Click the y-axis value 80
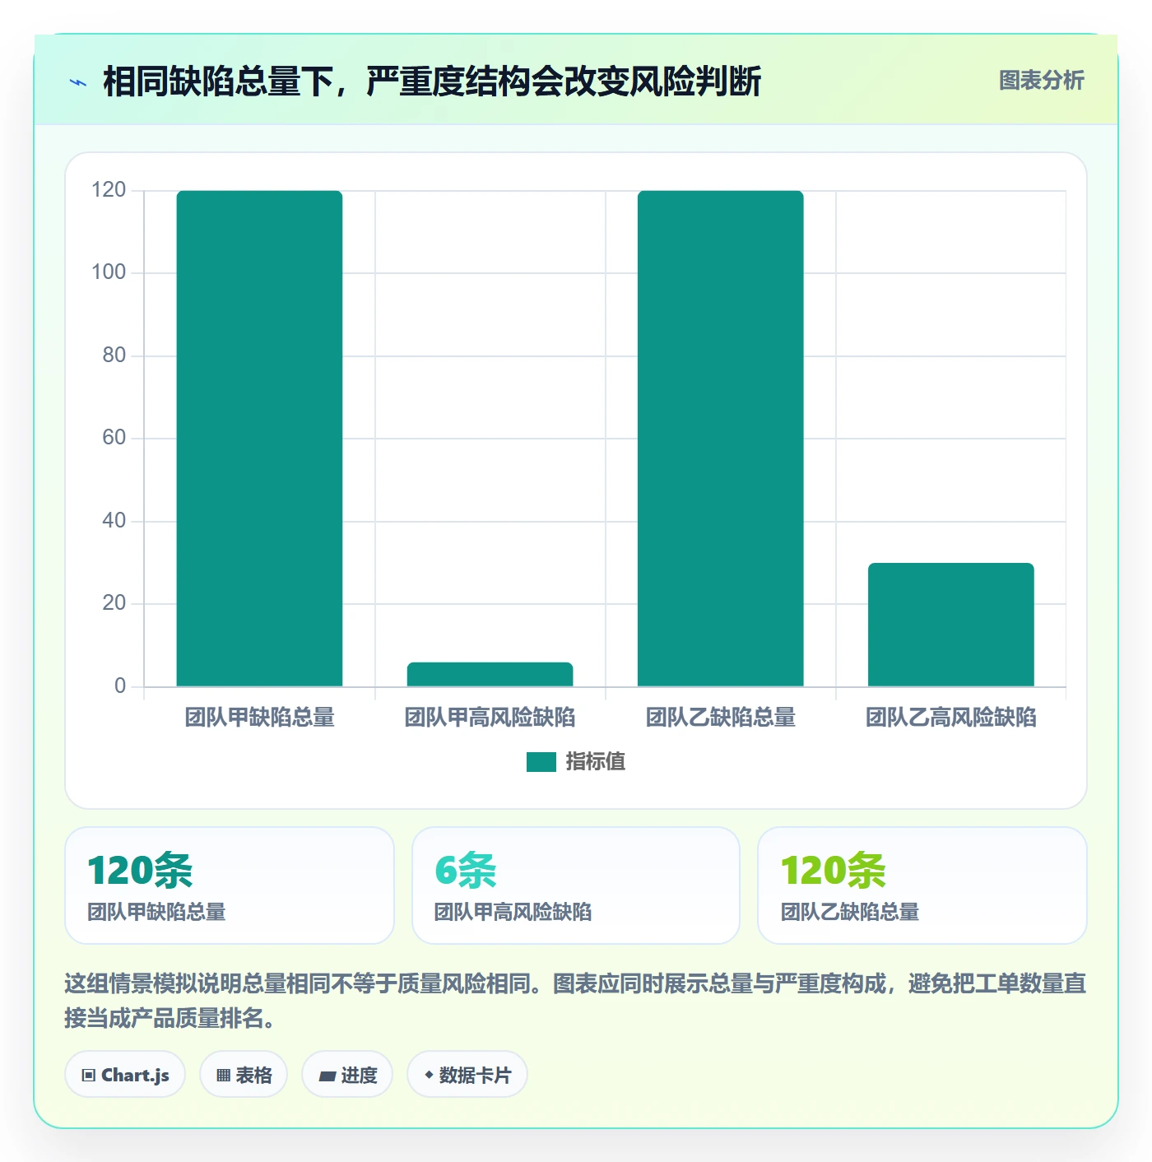Viewport: 1152px width, 1162px height. click(114, 356)
